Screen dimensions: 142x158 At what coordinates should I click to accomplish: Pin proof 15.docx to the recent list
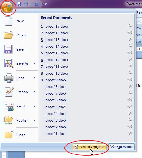tap(130, 39)
